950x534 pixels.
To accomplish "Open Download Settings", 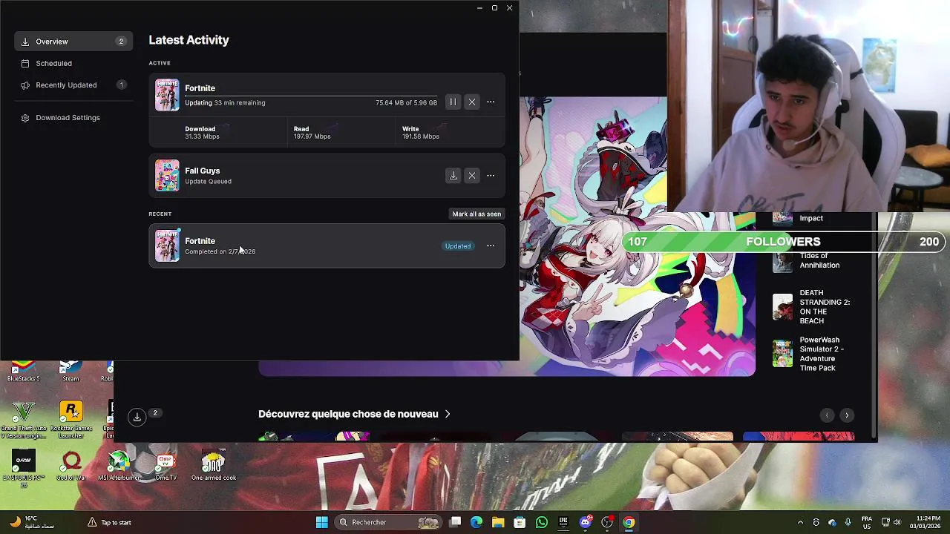I will tap(73, 117).
